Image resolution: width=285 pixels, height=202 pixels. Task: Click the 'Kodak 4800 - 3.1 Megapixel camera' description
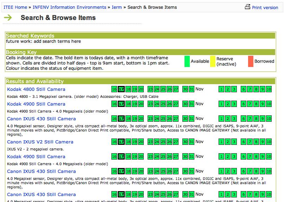[83, 97]
